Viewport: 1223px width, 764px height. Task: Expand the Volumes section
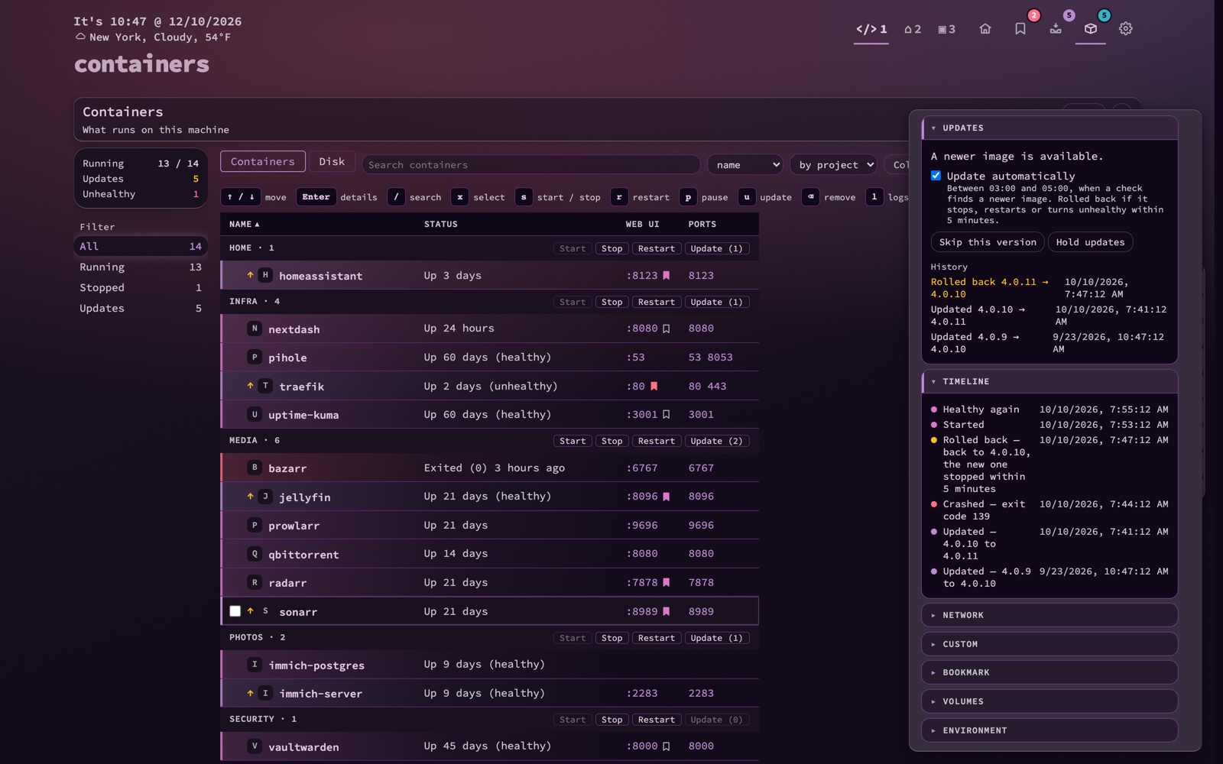point(1049,701)
